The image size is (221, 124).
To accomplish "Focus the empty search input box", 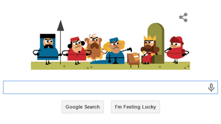I will click(111, 87).
